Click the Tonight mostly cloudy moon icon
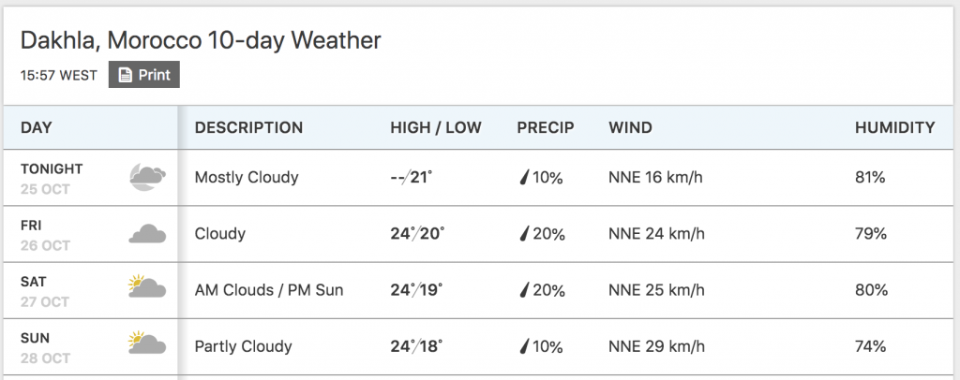This screenshot has height=380, width=960. coord(147,177)
